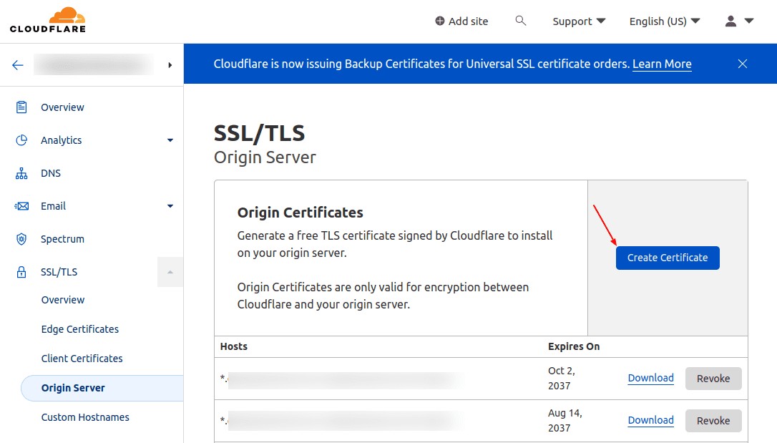Open the account profile dropdown

[738, 21]
